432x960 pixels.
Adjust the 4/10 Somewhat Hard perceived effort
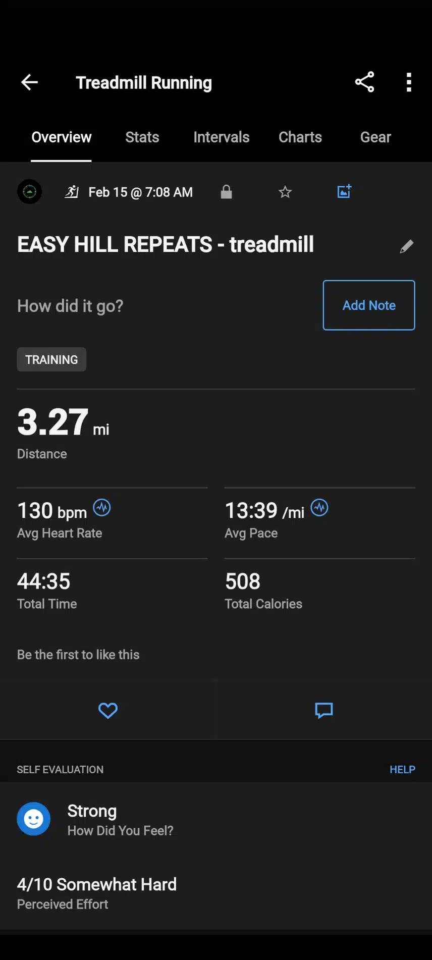point(97,893)
